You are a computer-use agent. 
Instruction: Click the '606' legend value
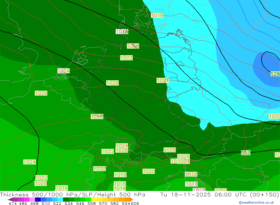135,203
